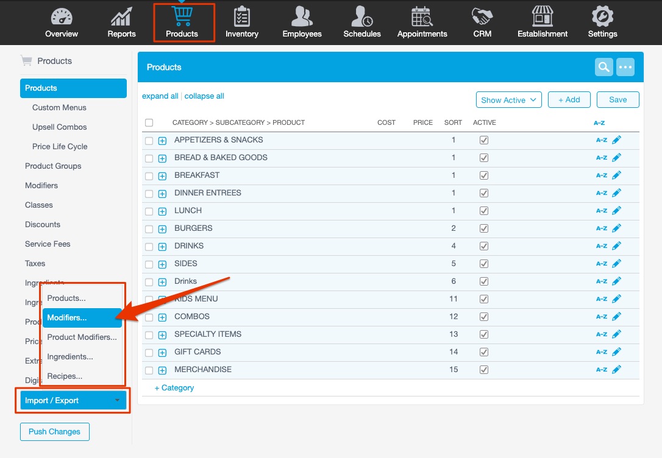Click the collapse all link
The image size is (662, 458).
204,96
